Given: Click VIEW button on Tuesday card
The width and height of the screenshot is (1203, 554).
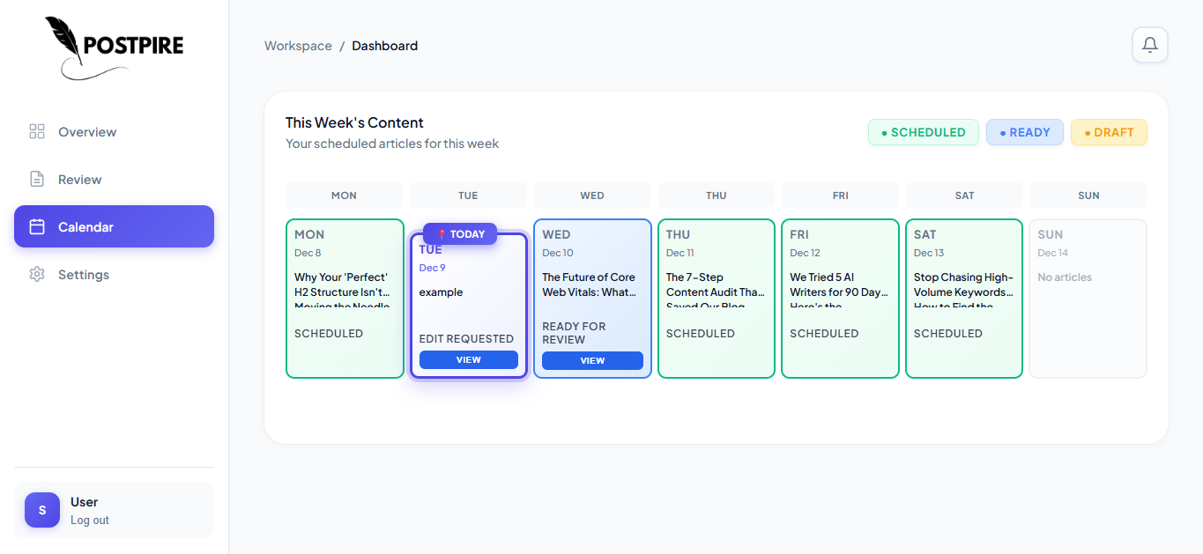Looking at the screenshot, I should coord(469,359).
